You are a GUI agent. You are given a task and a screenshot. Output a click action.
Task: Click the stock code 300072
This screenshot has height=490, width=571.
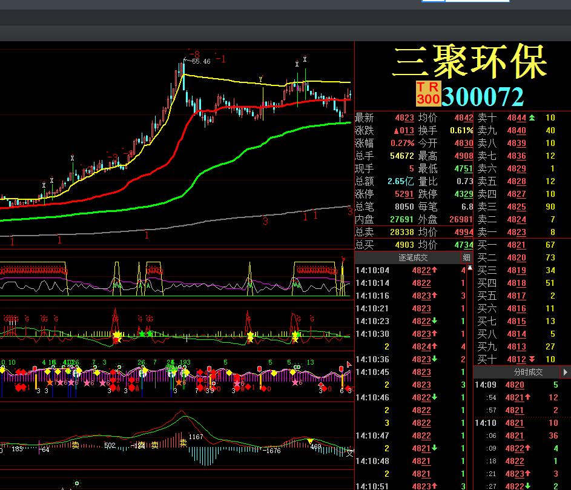(483, 96)
